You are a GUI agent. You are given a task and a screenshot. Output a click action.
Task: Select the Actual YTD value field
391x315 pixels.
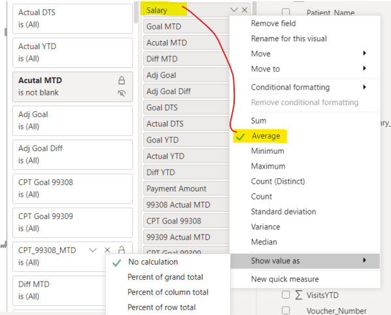pos(186,156)
